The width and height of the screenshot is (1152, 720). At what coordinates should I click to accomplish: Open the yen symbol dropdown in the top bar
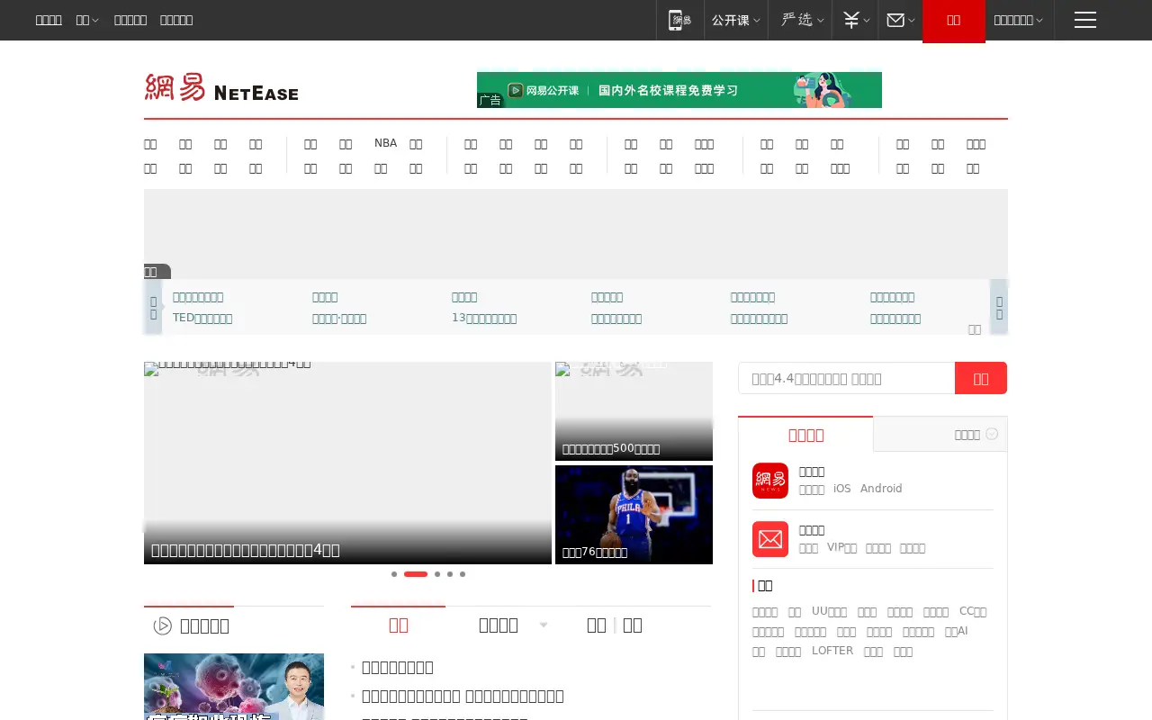856,20
